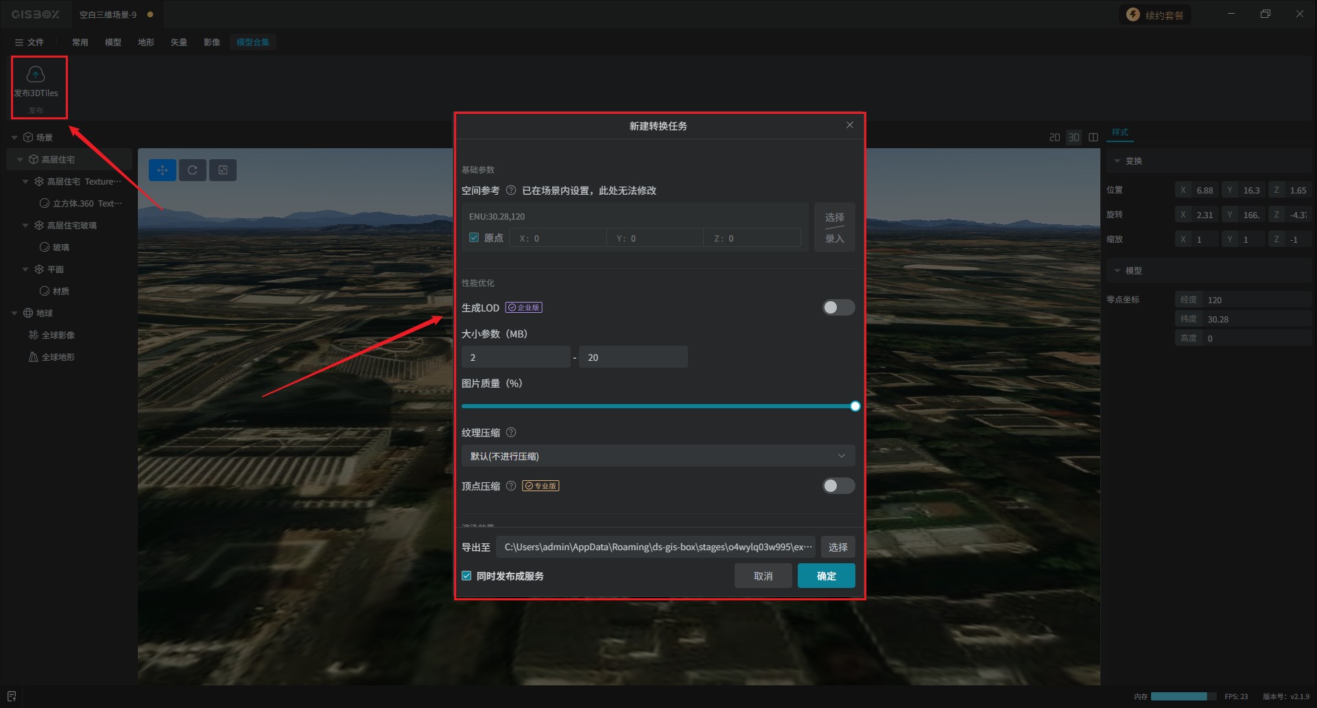1317x708 pixels.
Task: Turn on the 顶点压缩 switch
Action: tap(838, 486)
